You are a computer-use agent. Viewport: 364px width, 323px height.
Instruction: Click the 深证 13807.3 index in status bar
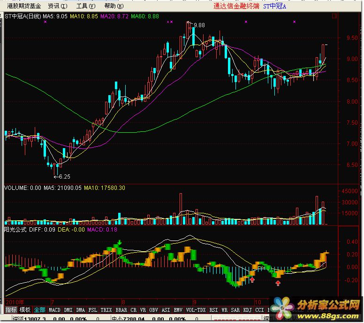coord(29,319)
